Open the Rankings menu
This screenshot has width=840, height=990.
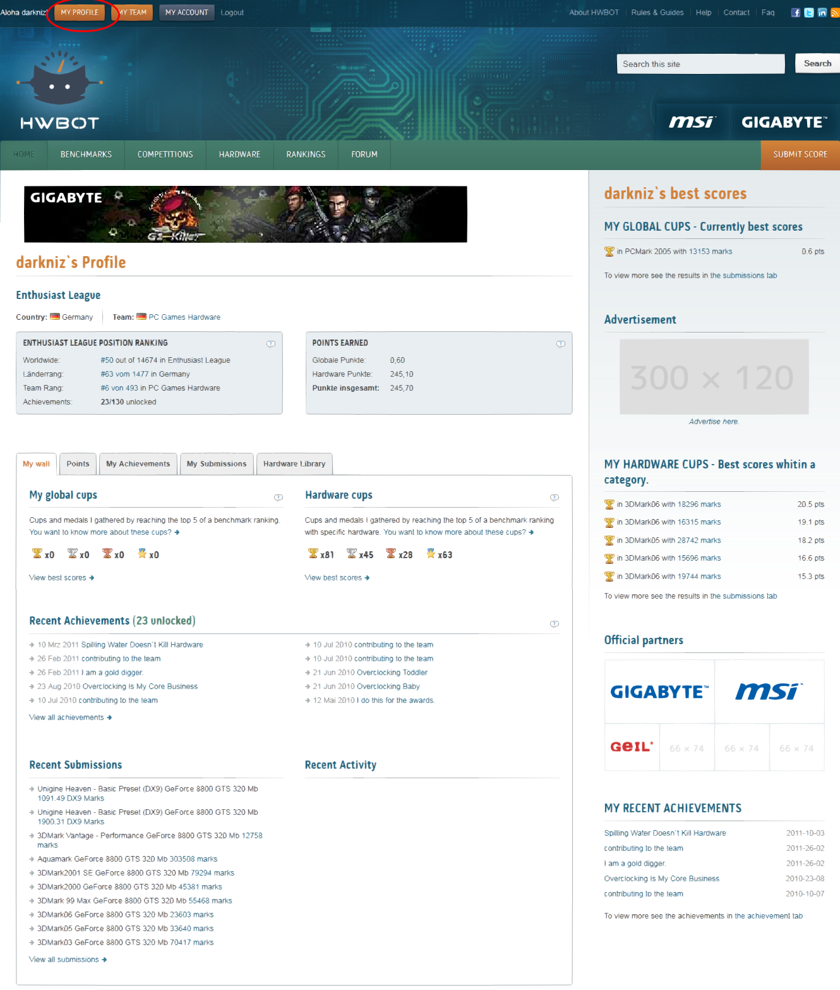pyautogui.click(x=306, y=155)
